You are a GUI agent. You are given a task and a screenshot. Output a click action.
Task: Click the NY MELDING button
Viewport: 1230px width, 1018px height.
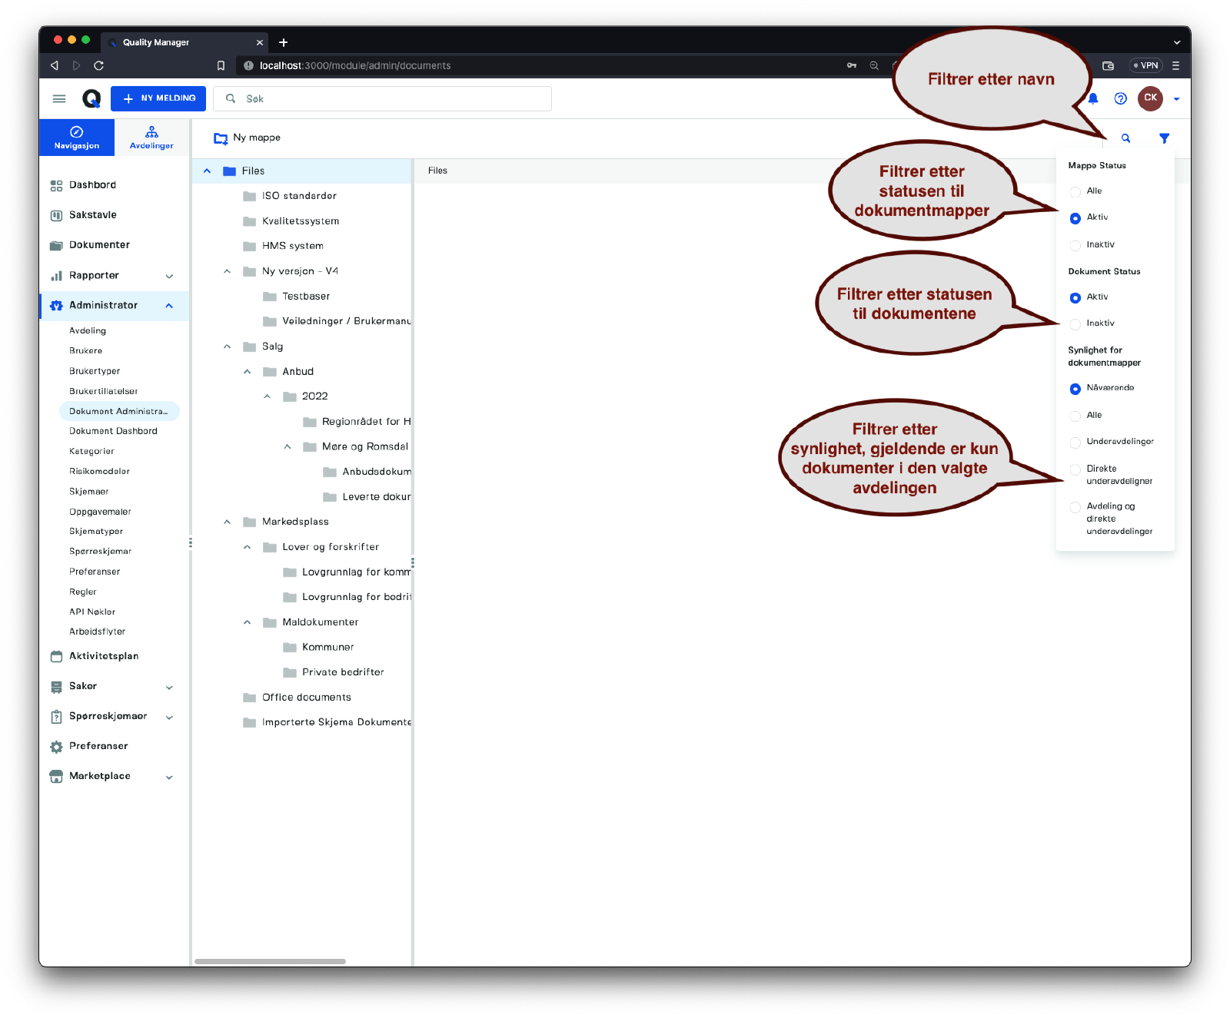(x=158, y=98)
